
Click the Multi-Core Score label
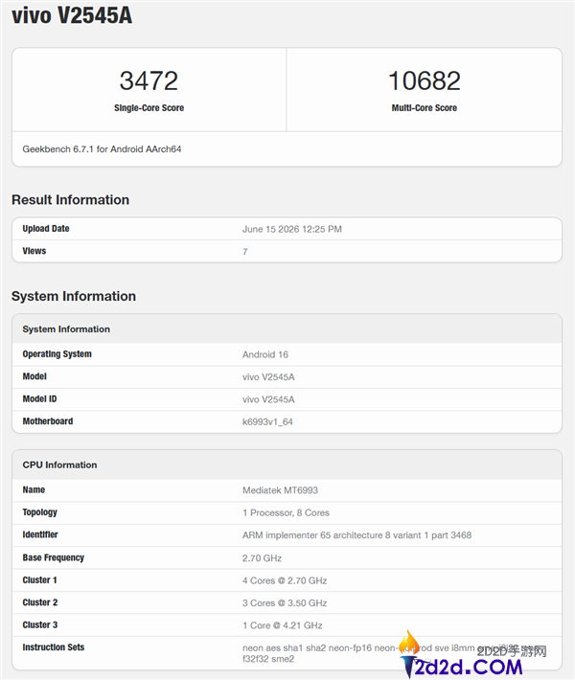tap(424, 108)
